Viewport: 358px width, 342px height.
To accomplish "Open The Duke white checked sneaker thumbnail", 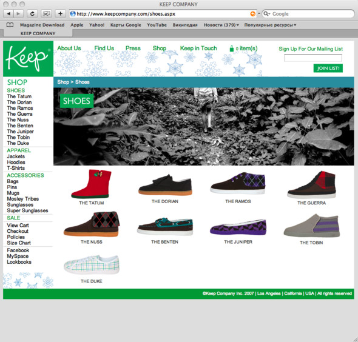I will point(92,264).
